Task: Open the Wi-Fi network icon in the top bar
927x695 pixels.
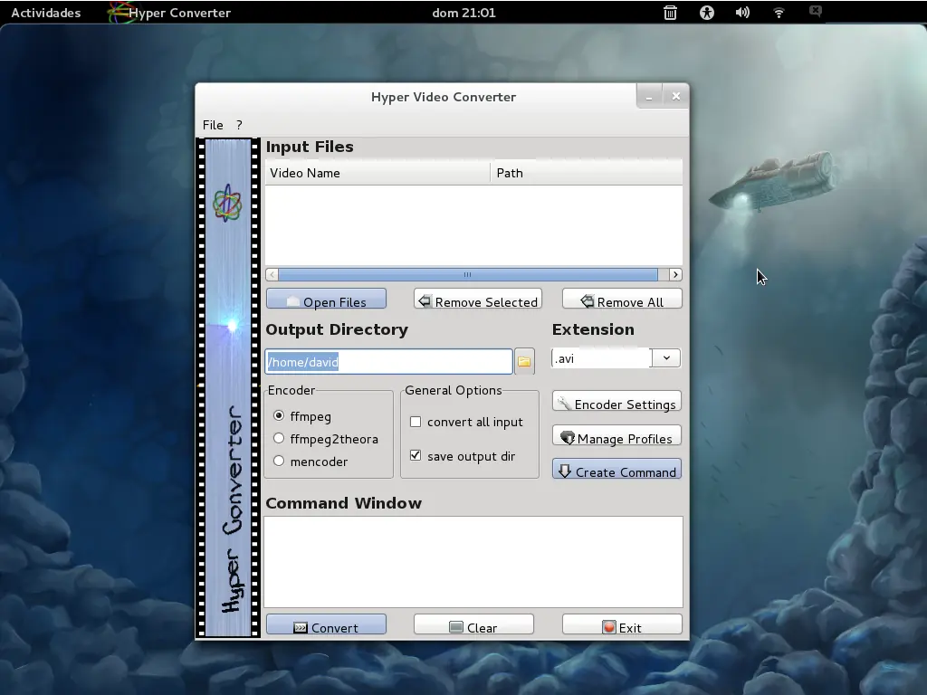Action: click(x=779, y=13)
